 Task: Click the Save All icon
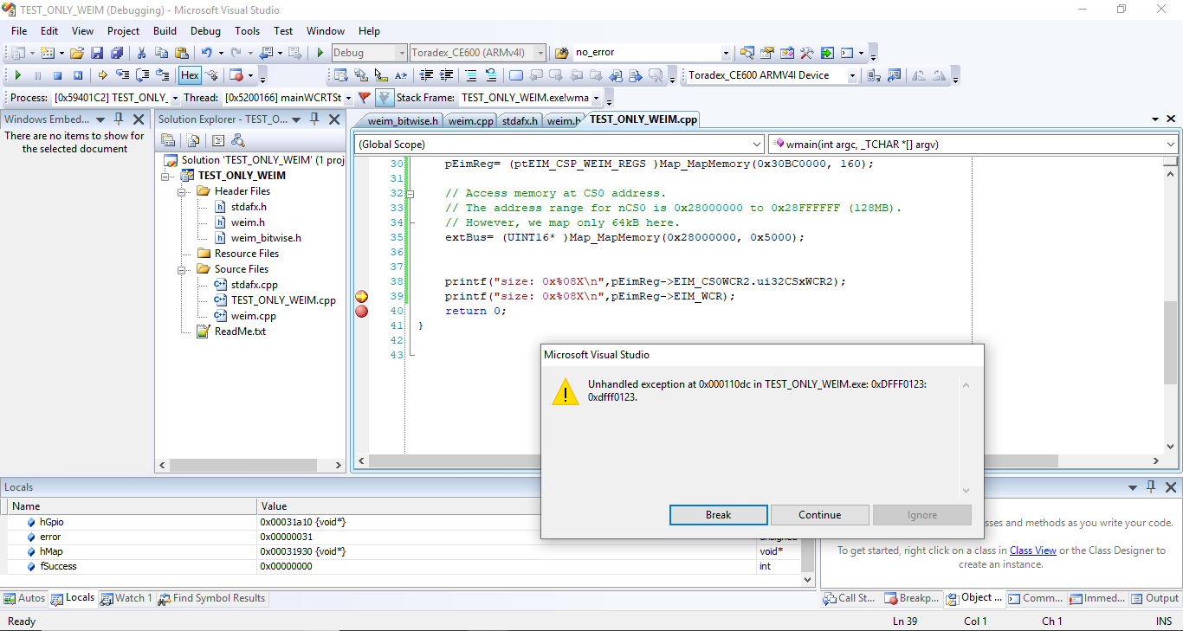click(116, 53)
